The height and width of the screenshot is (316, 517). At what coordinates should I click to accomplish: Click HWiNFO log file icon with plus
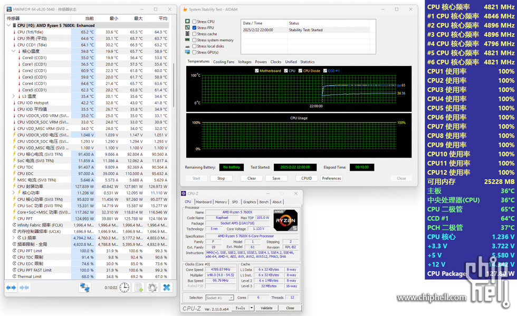point(138,287)
